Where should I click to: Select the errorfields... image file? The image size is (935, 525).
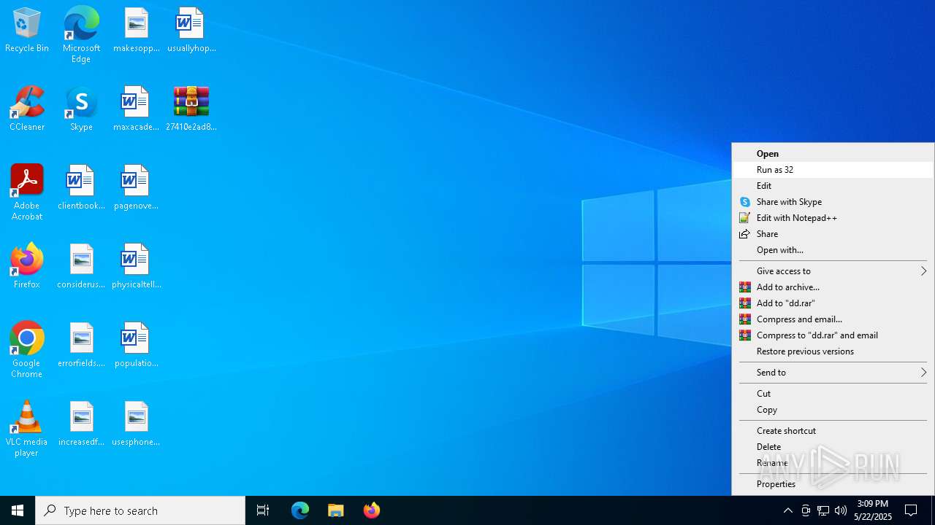pos(81,346)
